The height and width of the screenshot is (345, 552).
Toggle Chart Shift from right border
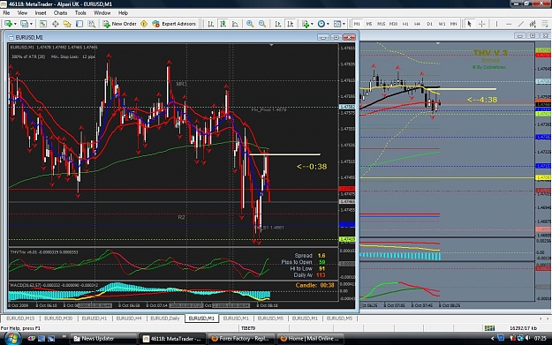[x=290, y=24]
